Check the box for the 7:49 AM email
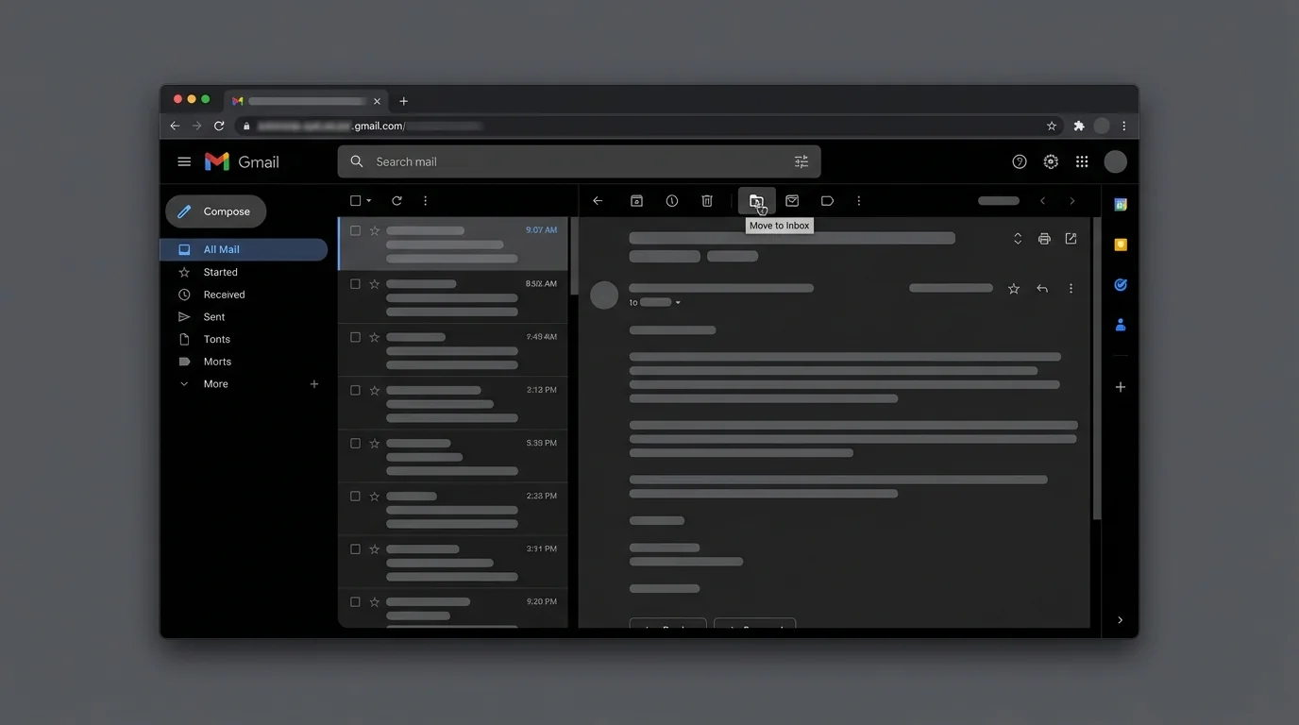 click(356, 337)
